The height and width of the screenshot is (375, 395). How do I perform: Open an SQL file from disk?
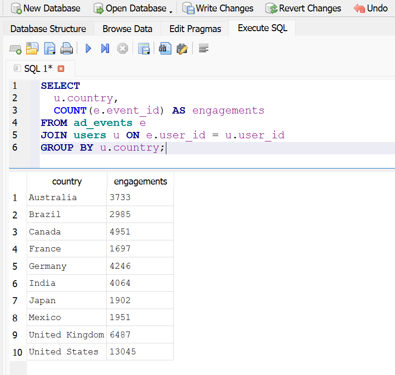pyautogui.click(x=32, y=49)
